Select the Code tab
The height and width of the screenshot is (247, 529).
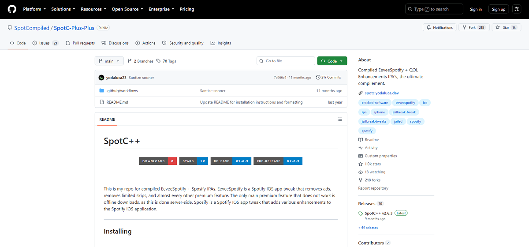(x=18, y=43)
